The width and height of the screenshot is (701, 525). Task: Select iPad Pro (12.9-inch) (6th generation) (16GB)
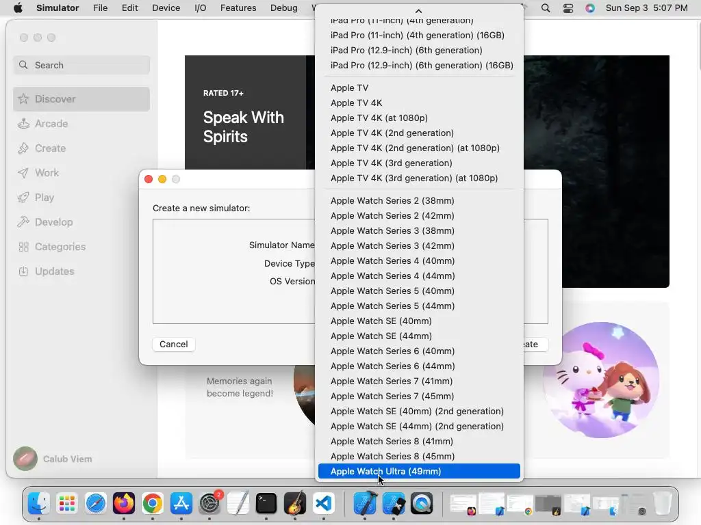[419, 65]
